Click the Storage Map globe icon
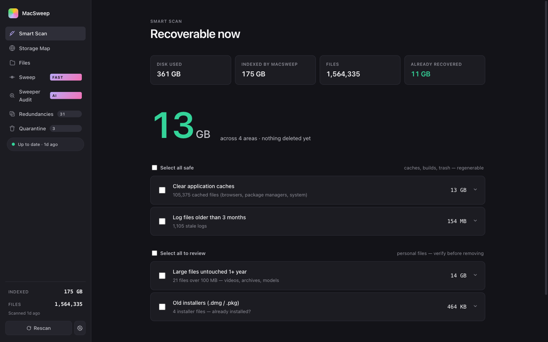Viewport: 548px width, 342px height. pos(12,48)
